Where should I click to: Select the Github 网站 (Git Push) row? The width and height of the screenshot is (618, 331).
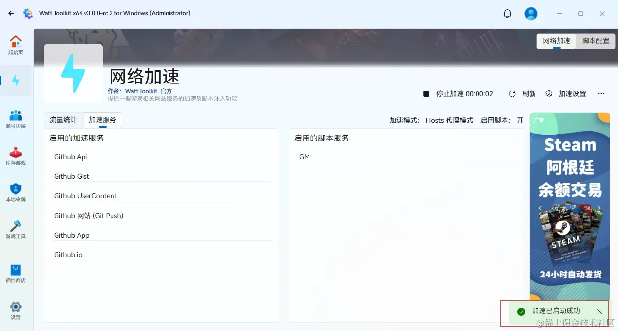click(162, 216)
